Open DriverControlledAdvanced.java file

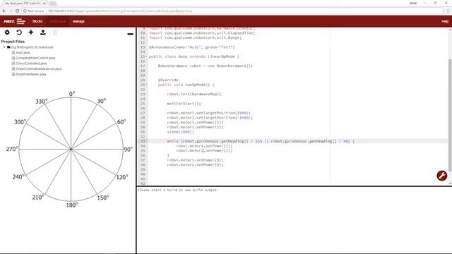pos(38,69)
